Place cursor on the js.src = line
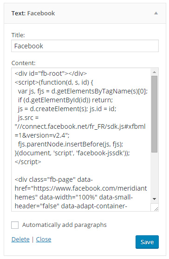The height and width of the screenshot is (259, 169). click(28, 118)
